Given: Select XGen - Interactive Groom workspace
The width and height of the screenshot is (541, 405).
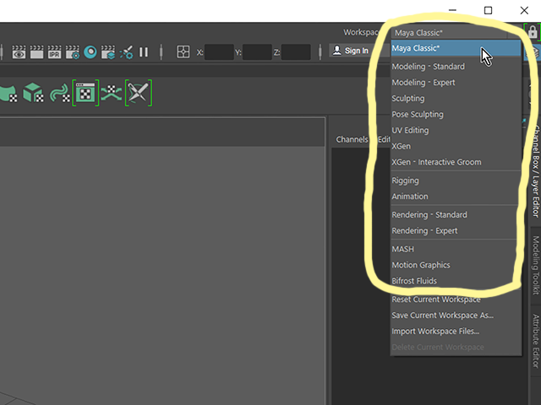Looking at the screenshot, I should pyautogui.click(x=456, y=162).
